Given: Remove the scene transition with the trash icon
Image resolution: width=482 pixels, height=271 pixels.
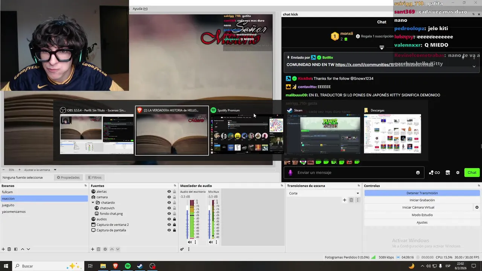Looking at the screenshot, I should pyautogui.click(x=351, y=200).
